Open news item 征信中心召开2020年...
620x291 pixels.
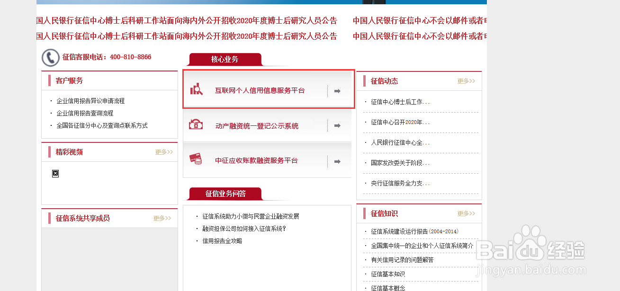pos(400,122)
